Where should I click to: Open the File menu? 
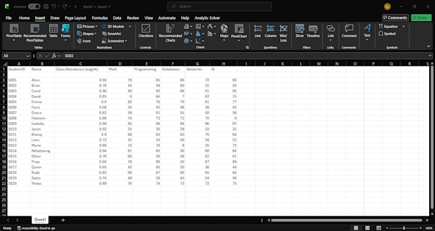point(8,18)
